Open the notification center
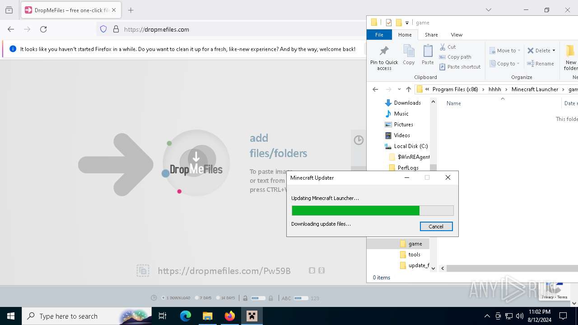Viewport: 578px width, 325px height. point(563,316)
